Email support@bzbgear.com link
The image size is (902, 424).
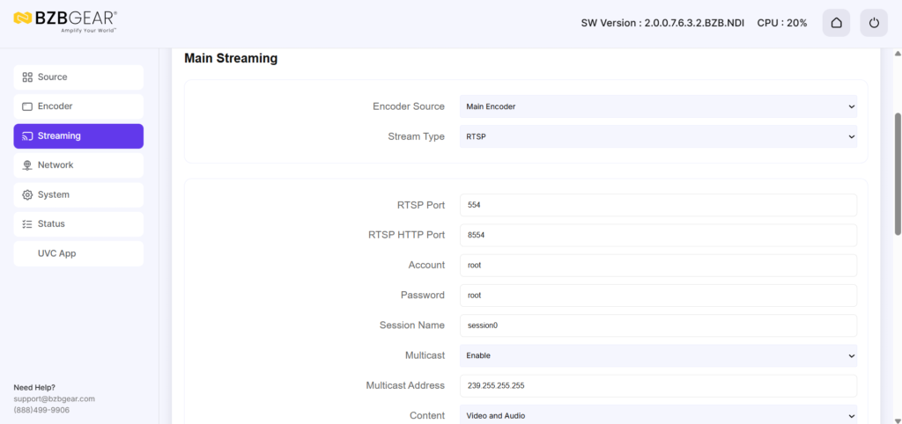(54, 398)
